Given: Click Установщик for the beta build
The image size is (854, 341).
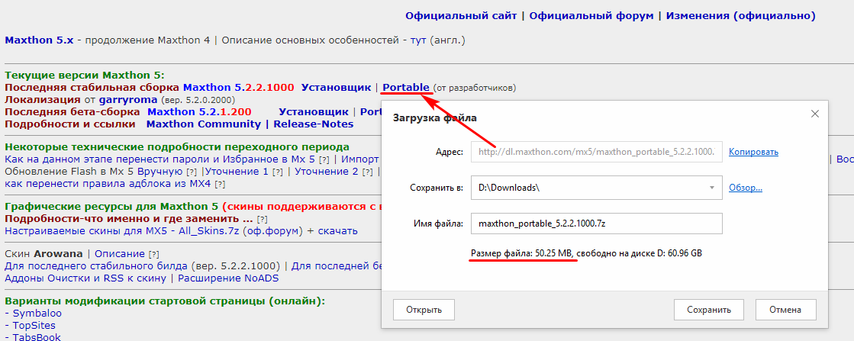Looking at the screenshot, I should [x=314, y=111].
